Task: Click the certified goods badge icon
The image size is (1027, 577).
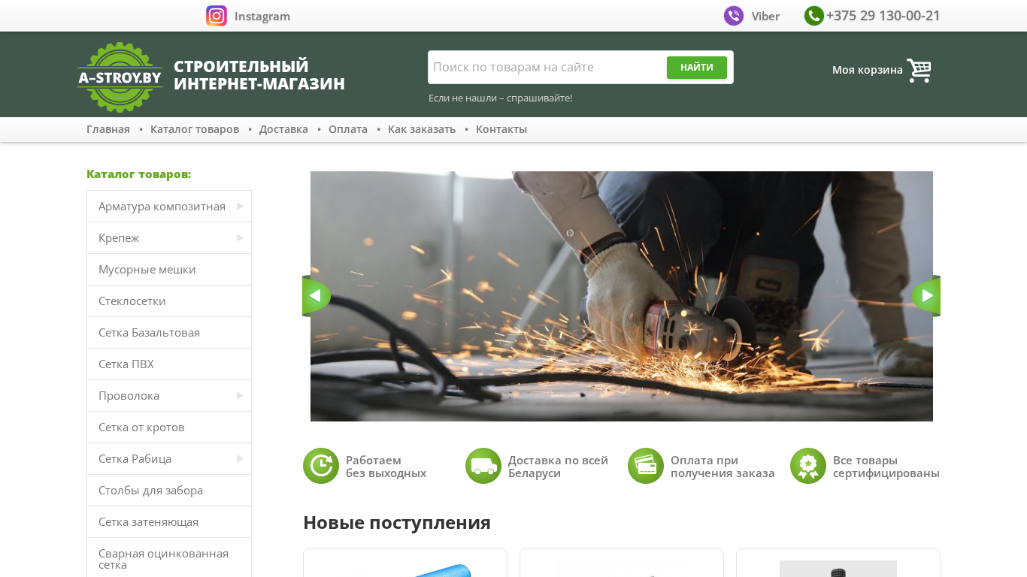Action: click(808, 466)
